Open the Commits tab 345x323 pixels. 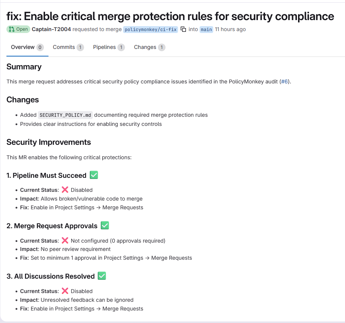(64, 47)
